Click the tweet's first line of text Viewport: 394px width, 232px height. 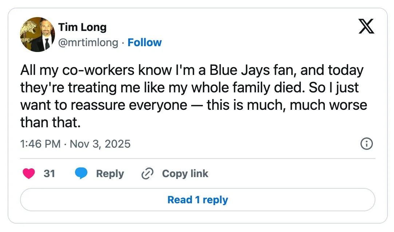[x=192, y=70]
